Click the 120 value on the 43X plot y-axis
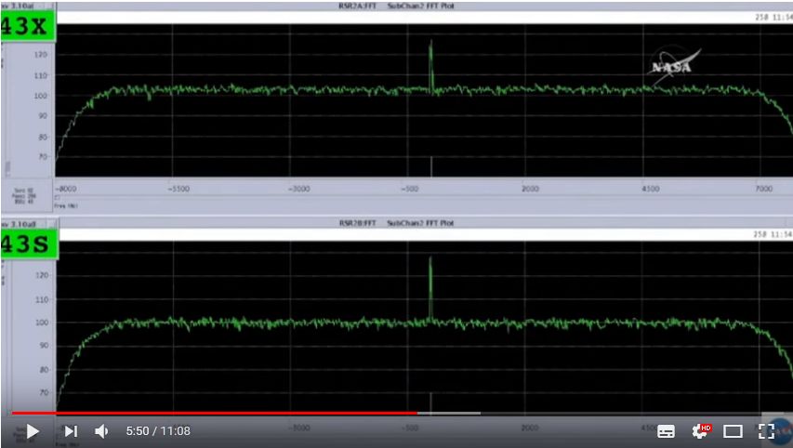Image resolution: width=793 pixels, height=448 pixels. point(41,55)
